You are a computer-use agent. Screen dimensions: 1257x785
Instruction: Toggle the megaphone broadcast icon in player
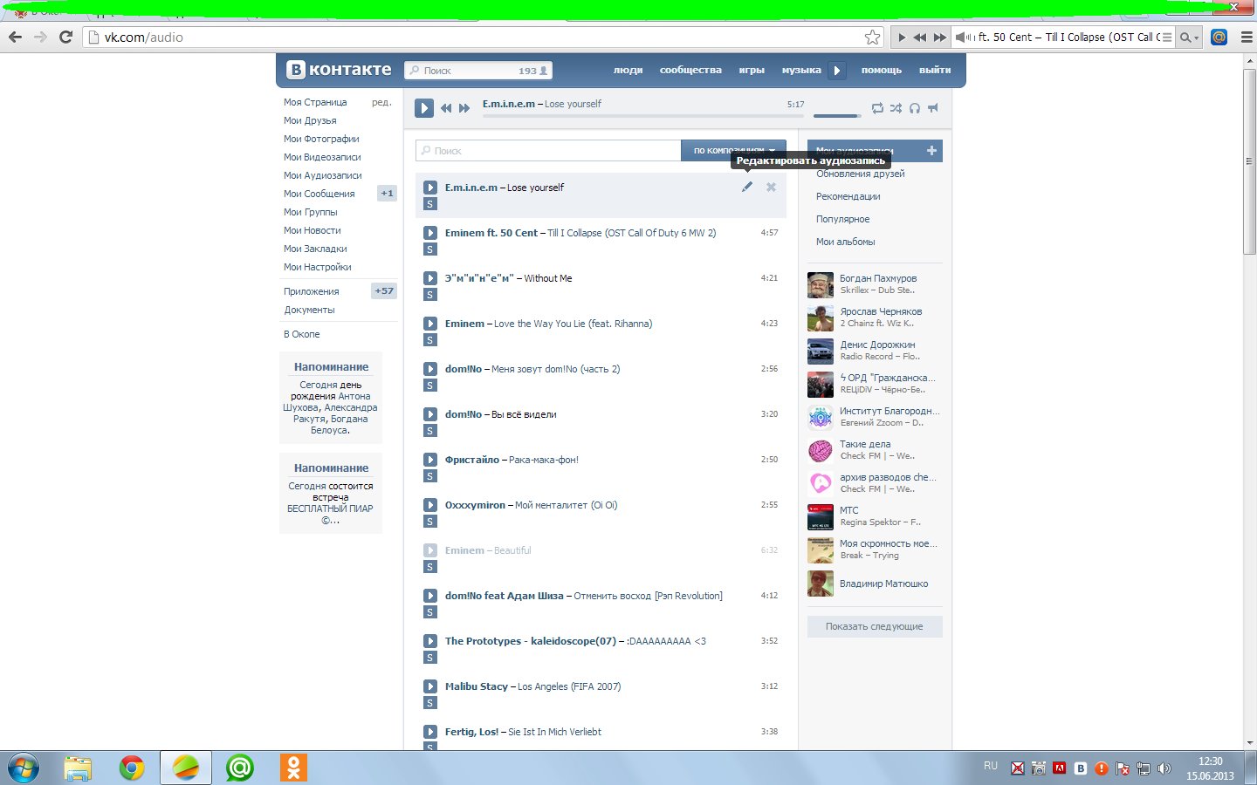(x=933, y=108)
